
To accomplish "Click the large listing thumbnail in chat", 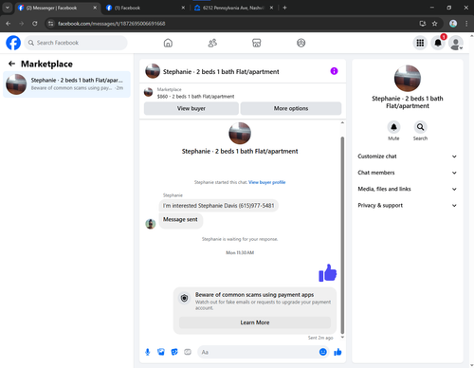I will 240,134.
